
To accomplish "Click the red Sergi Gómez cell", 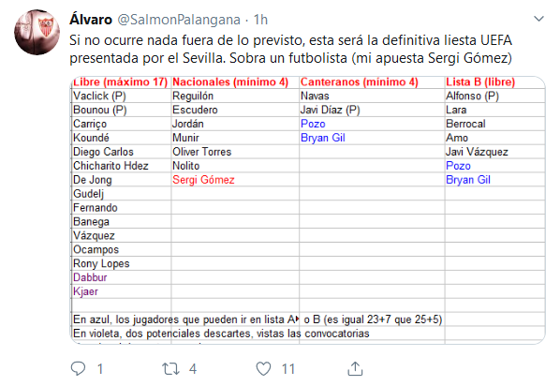I will coord(203,180).
